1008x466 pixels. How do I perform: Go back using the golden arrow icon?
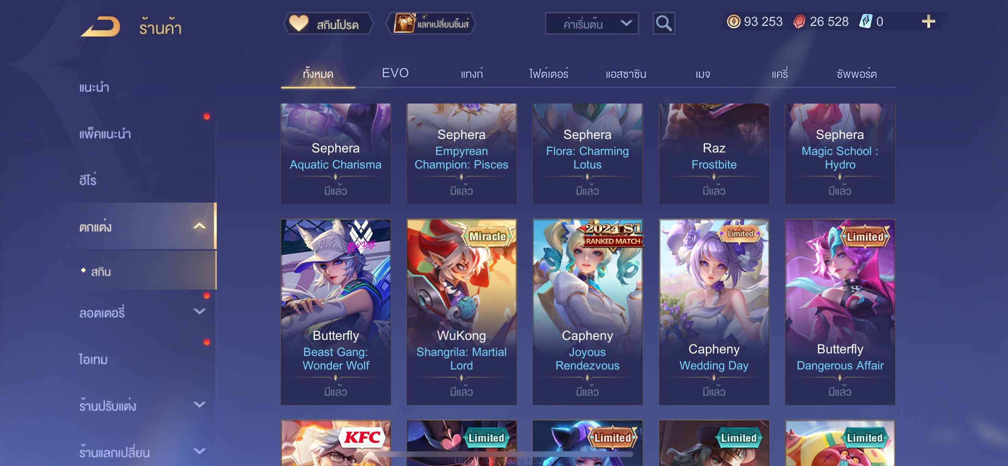coord(100,26)
